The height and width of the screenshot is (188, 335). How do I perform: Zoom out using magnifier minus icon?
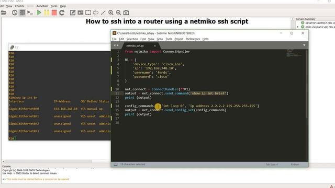click(x=118, y=13)
